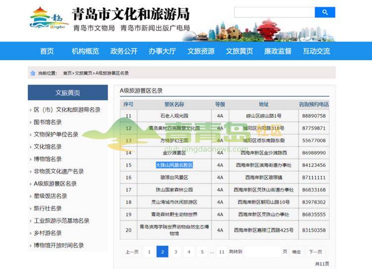Click A级旅游景区名录 in breadcrumb
This screenshot has height=269, width=372.
click(x=112, y=73)
